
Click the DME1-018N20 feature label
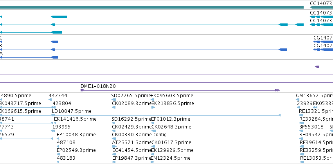[x=98, y=86]
